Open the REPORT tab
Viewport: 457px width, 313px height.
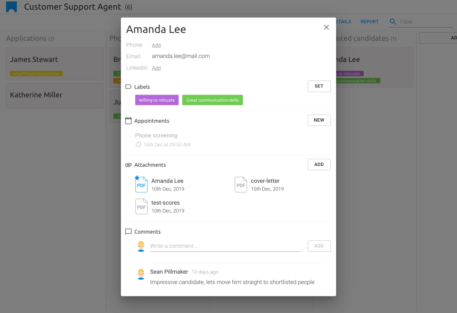coord(369,22)
